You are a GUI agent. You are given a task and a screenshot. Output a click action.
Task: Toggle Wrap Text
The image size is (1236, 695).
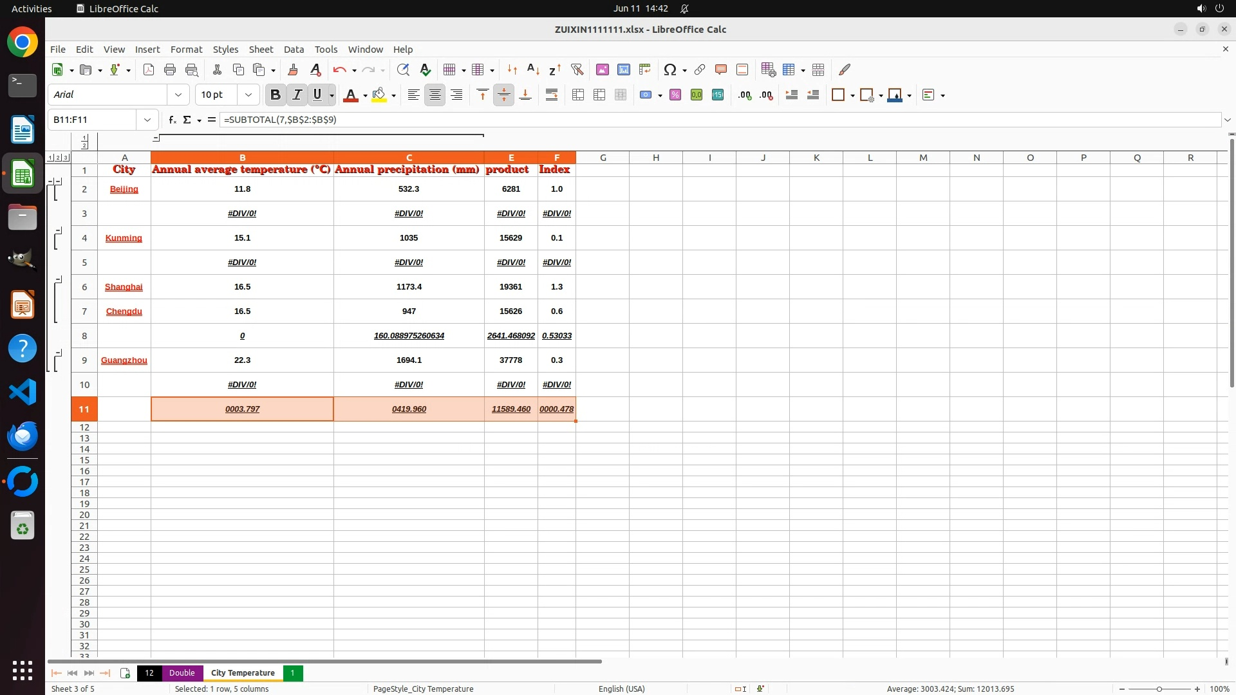(552, 95)
